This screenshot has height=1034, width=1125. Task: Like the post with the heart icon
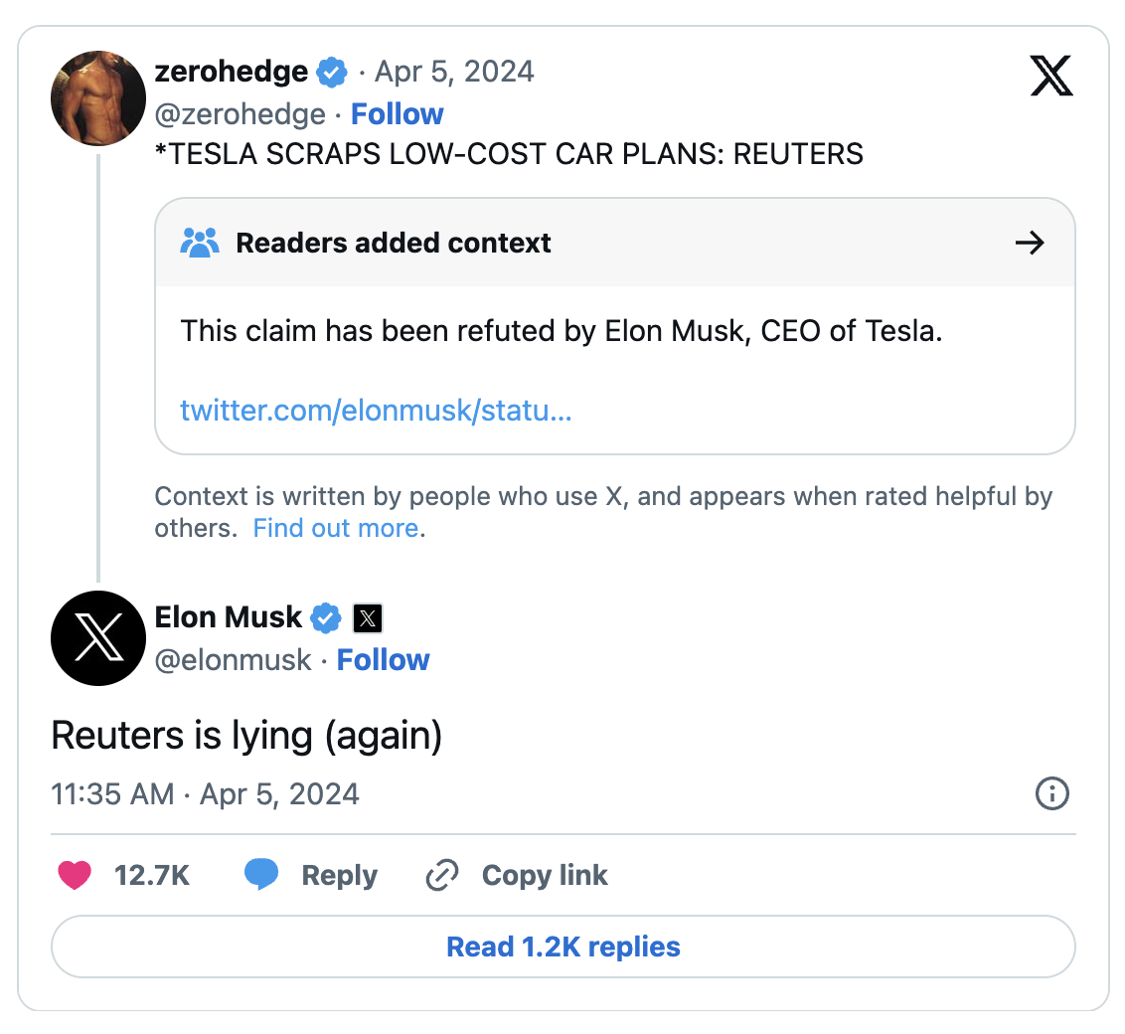(75, 875)
